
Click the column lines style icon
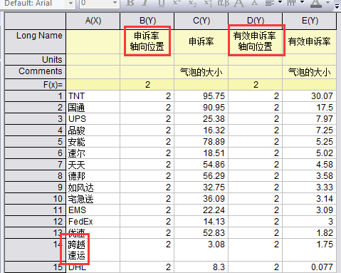(x=292, y=3)
